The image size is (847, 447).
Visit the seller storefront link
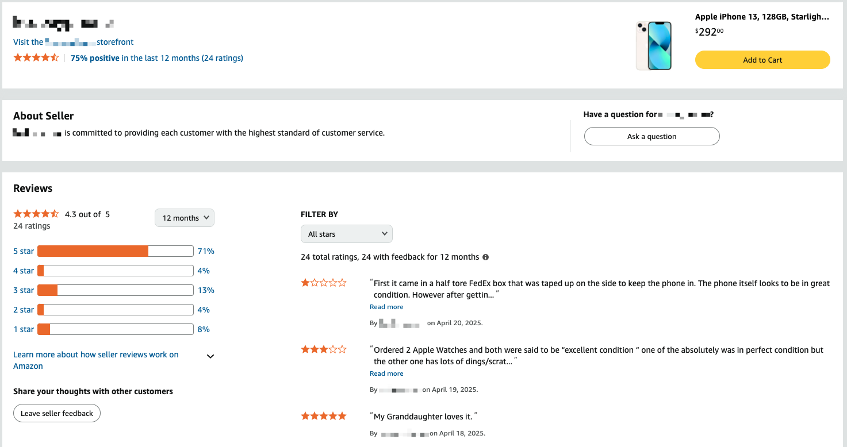74,42
